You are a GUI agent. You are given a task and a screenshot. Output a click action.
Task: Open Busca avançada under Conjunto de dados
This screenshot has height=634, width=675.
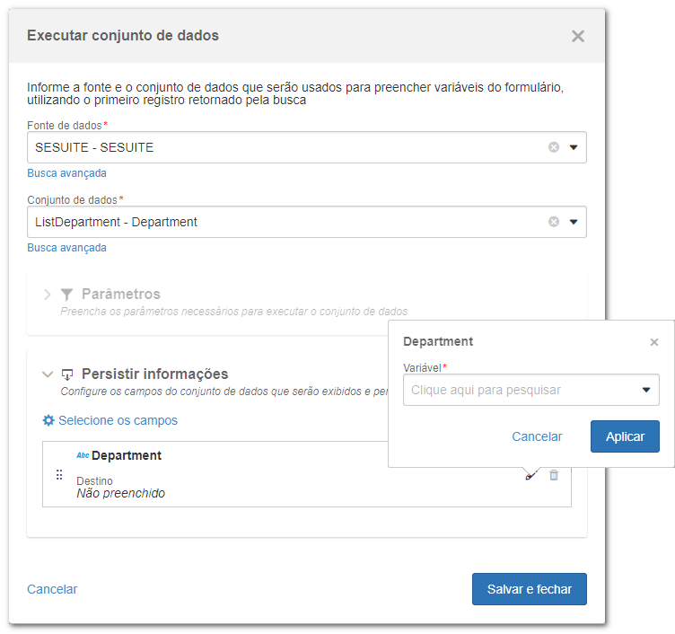pyautogui.click(x=66, y=248)
